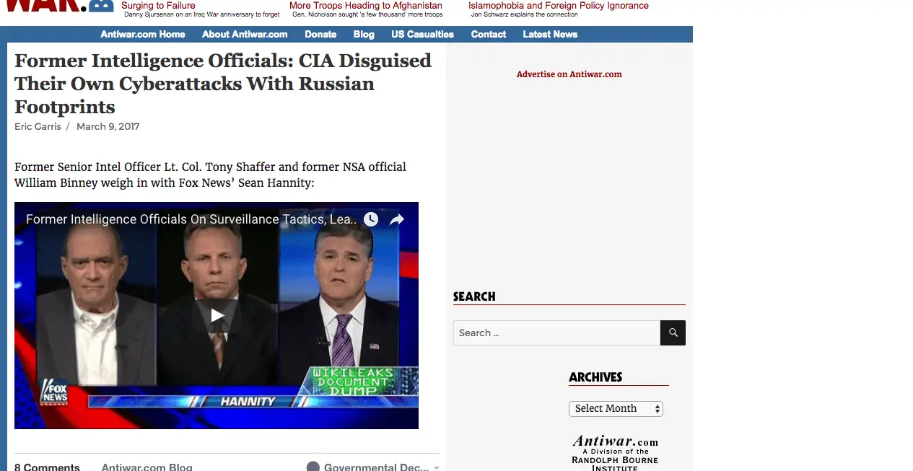Open author Eric Garris link

tap(38, 126)
